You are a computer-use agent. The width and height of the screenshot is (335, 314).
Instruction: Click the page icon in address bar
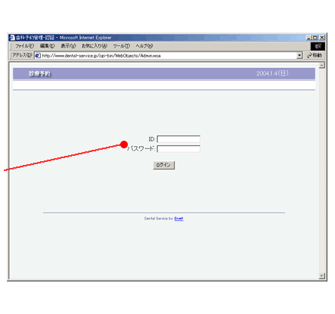tap(38, 55)
